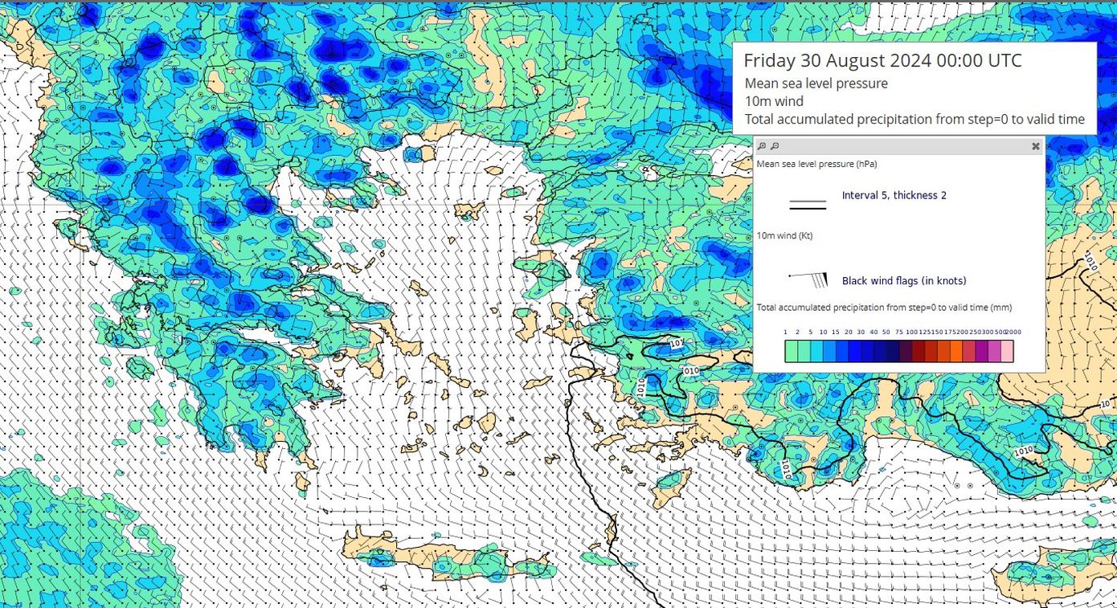The height and width of the screenshot is (608, 1117).
Task: Click the gray legend panel header bar
Action: [900, 146]
